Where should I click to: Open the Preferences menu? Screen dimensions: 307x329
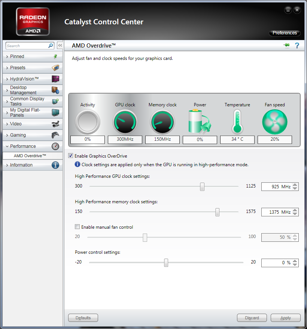click(285, 33)
